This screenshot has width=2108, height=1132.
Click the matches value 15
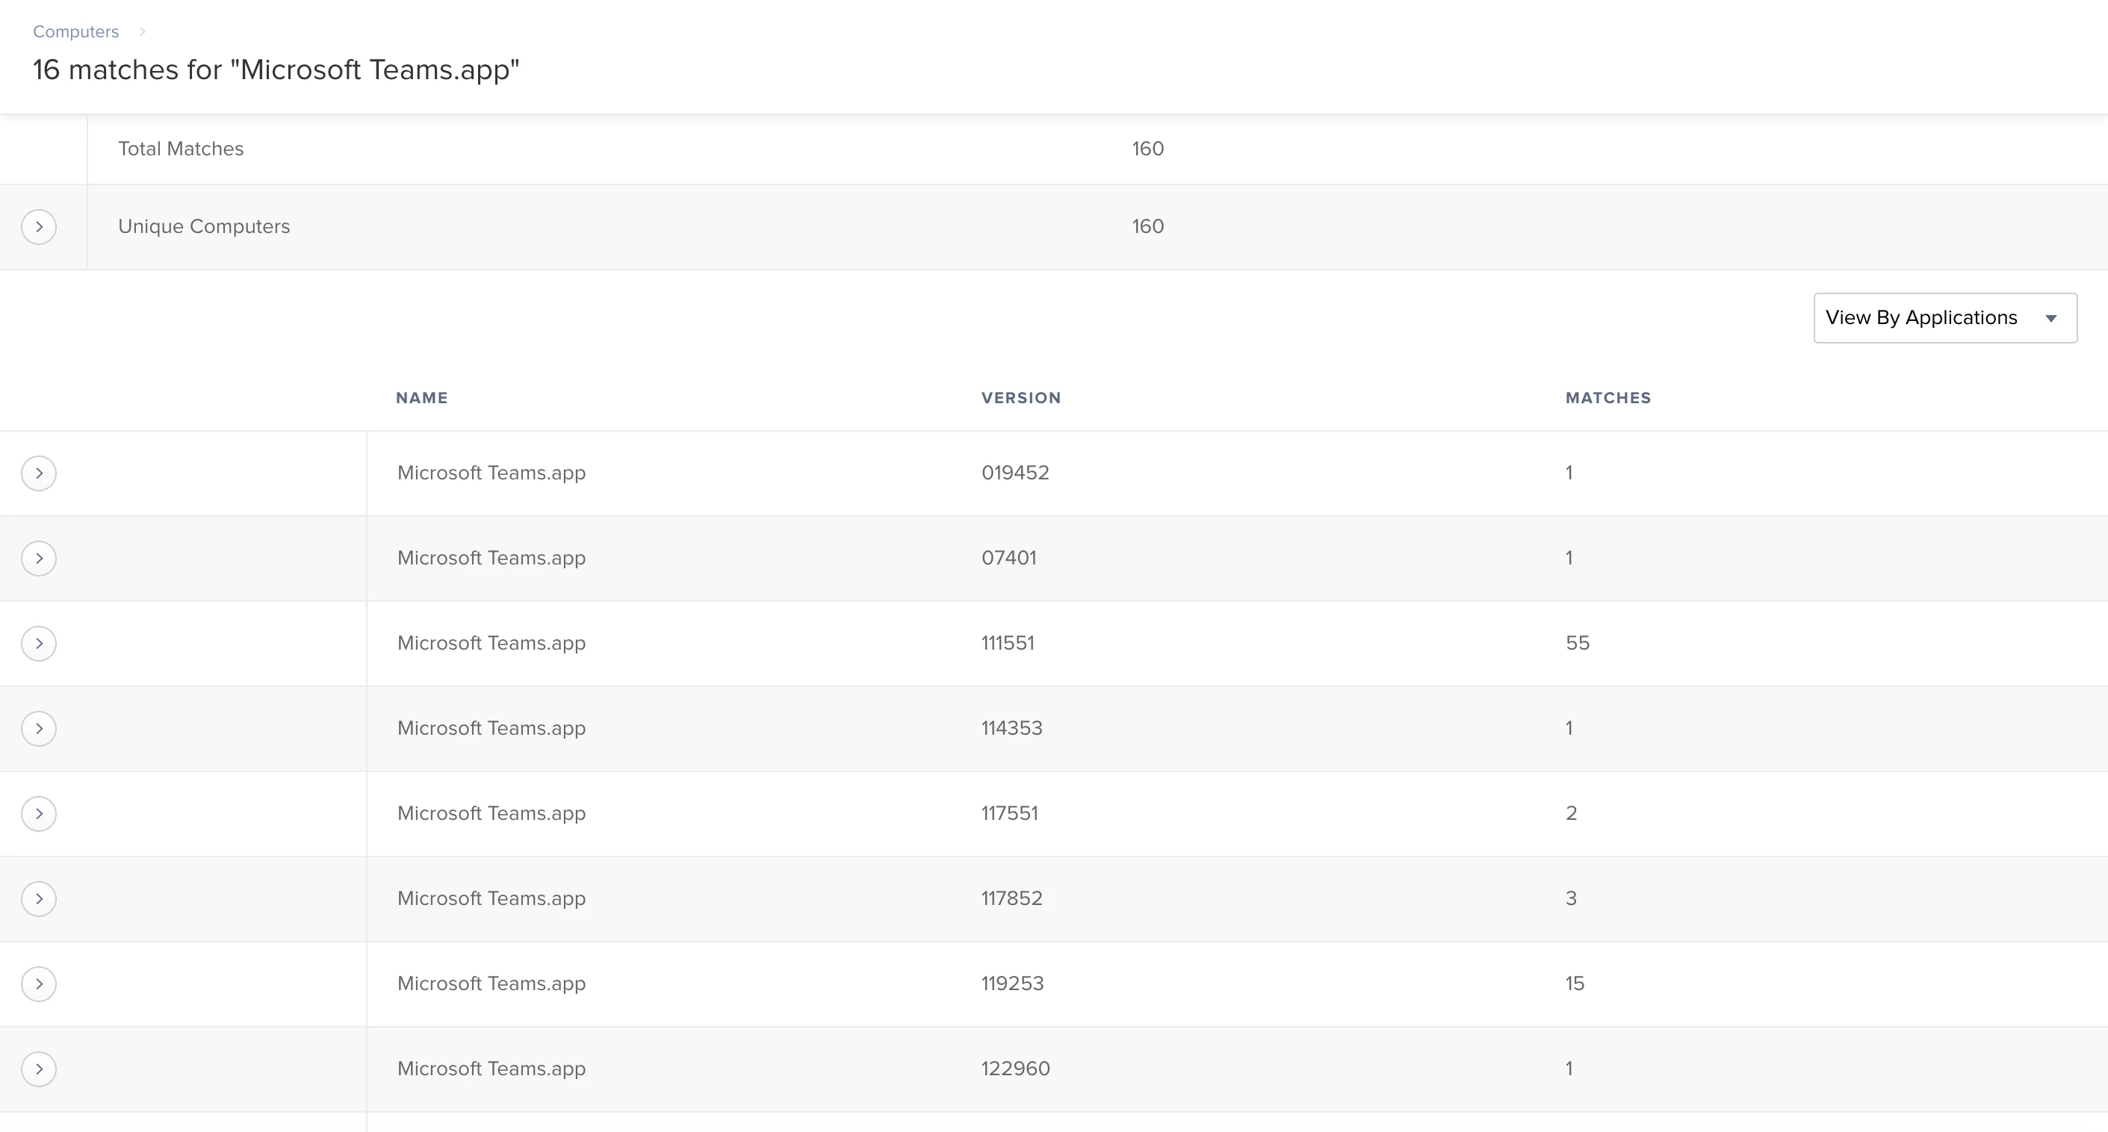click(x=1575, y=983)
